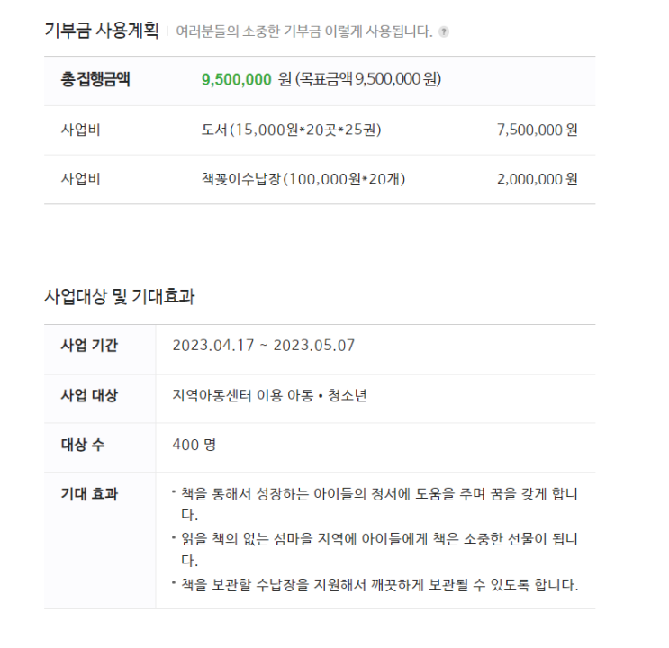Click the date range 2023.04.17 ~ 2023.05.07
669x648 pixels.
pyautogui.click(x=263, y=345)
